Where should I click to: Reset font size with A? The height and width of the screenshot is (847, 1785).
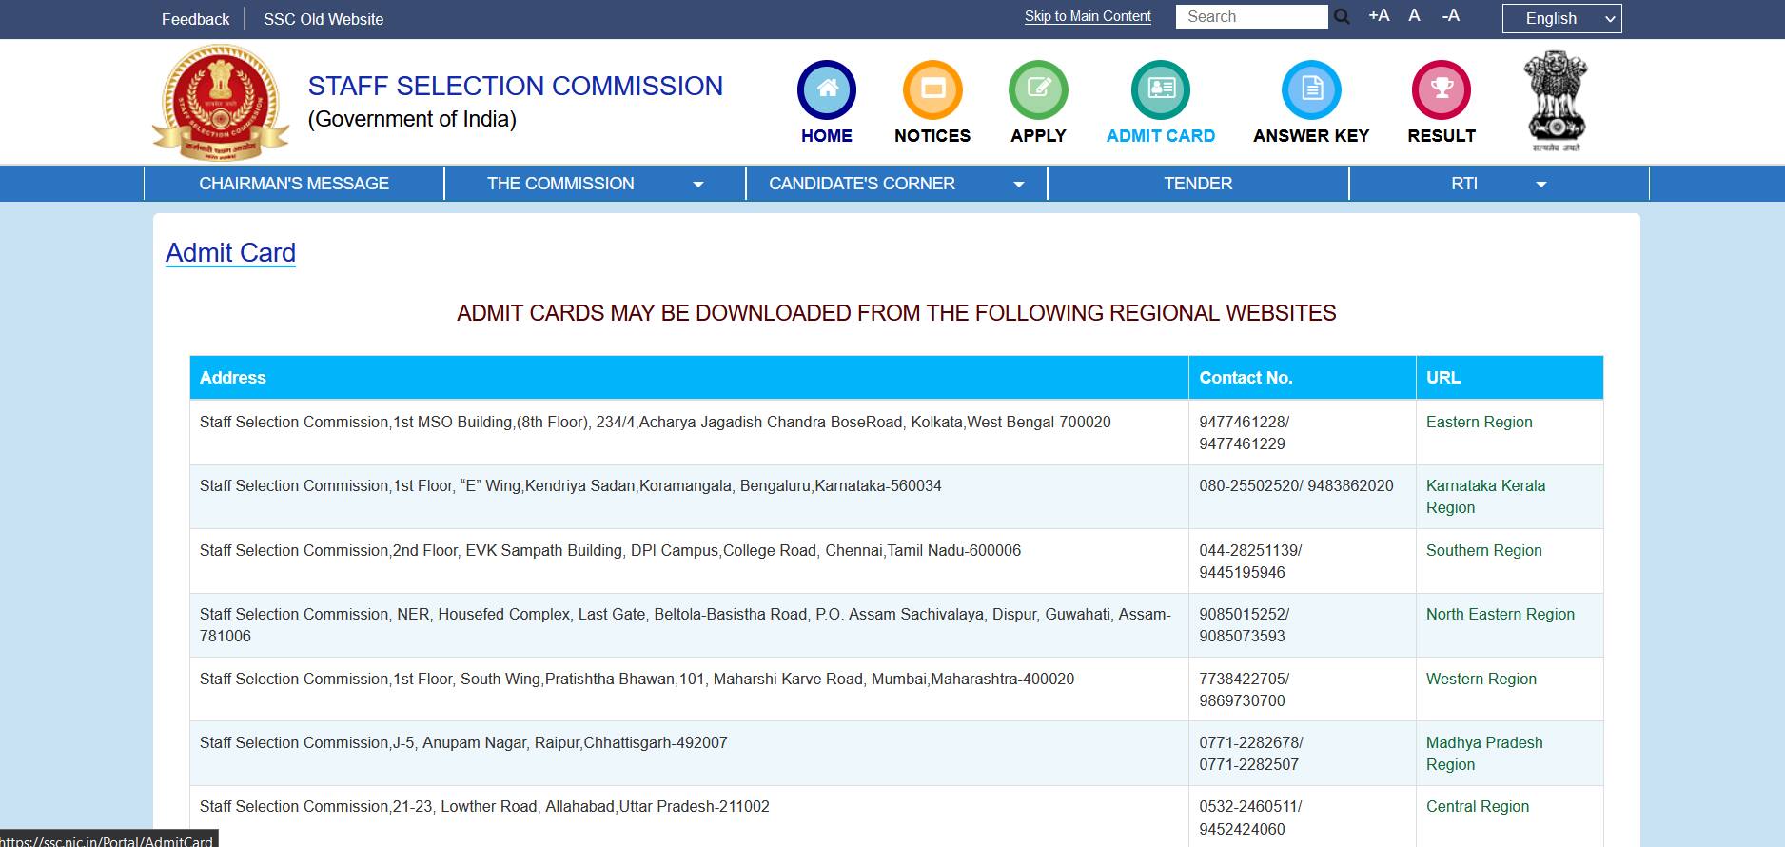click(x=1415, y=15)
